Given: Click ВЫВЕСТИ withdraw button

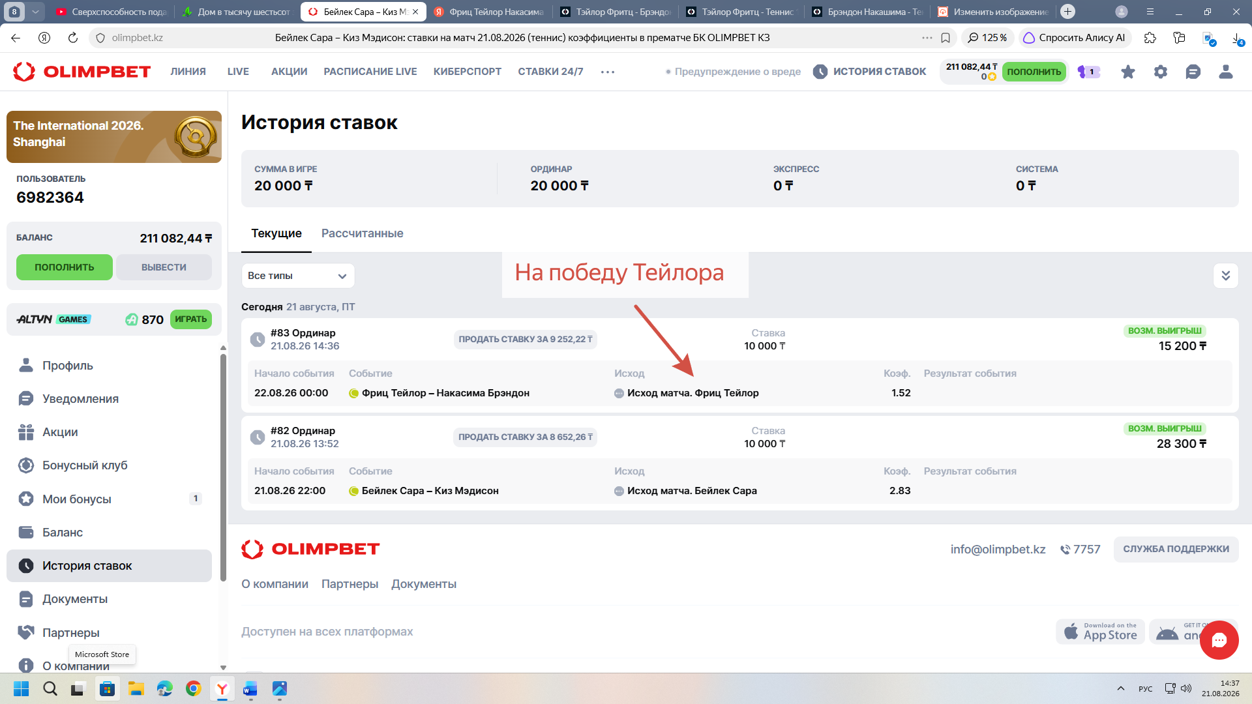Looking at the screenshot, I should point(164,267).
